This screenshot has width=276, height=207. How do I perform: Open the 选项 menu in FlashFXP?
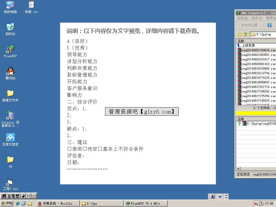(x=271, y=18)
